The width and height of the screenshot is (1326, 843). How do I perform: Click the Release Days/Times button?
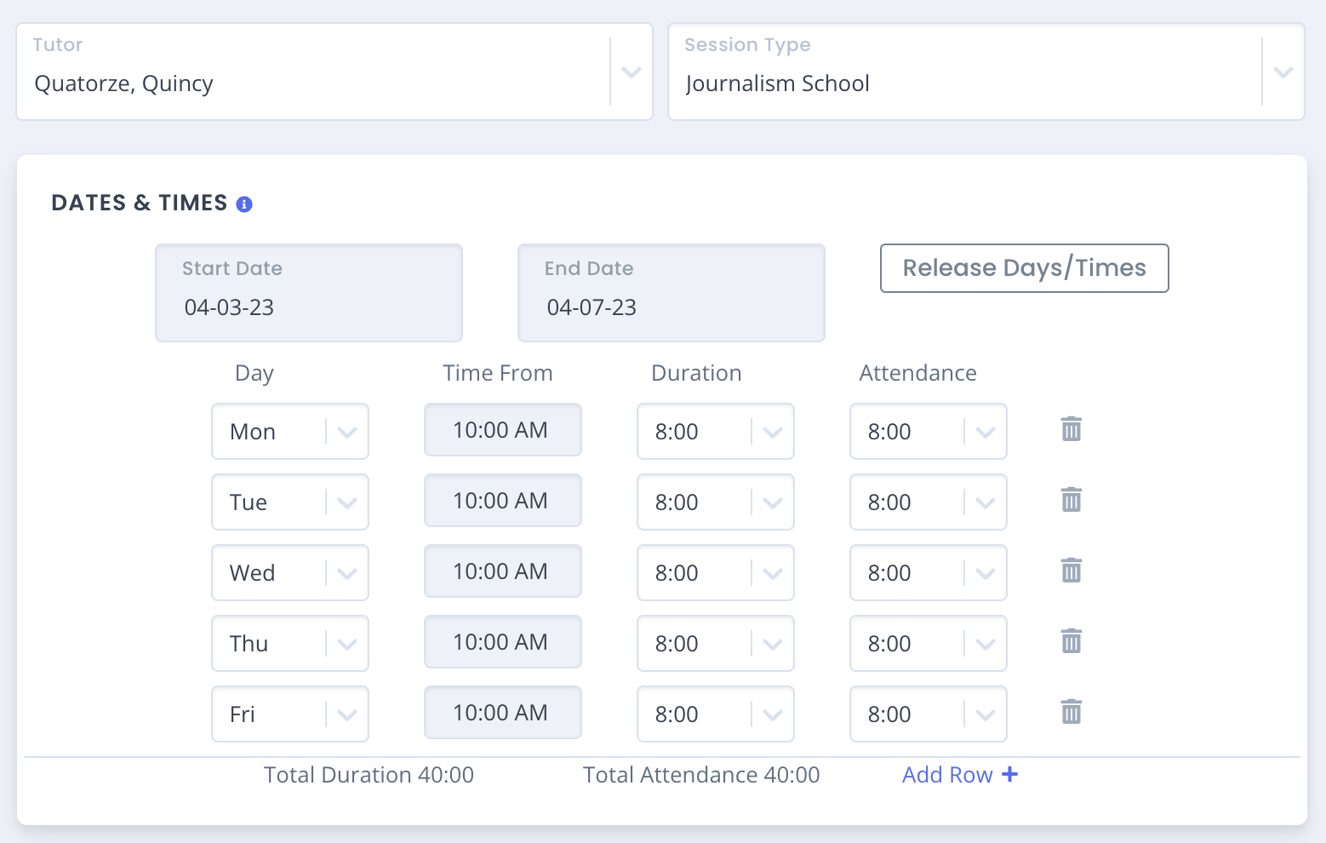point(1025,268)
